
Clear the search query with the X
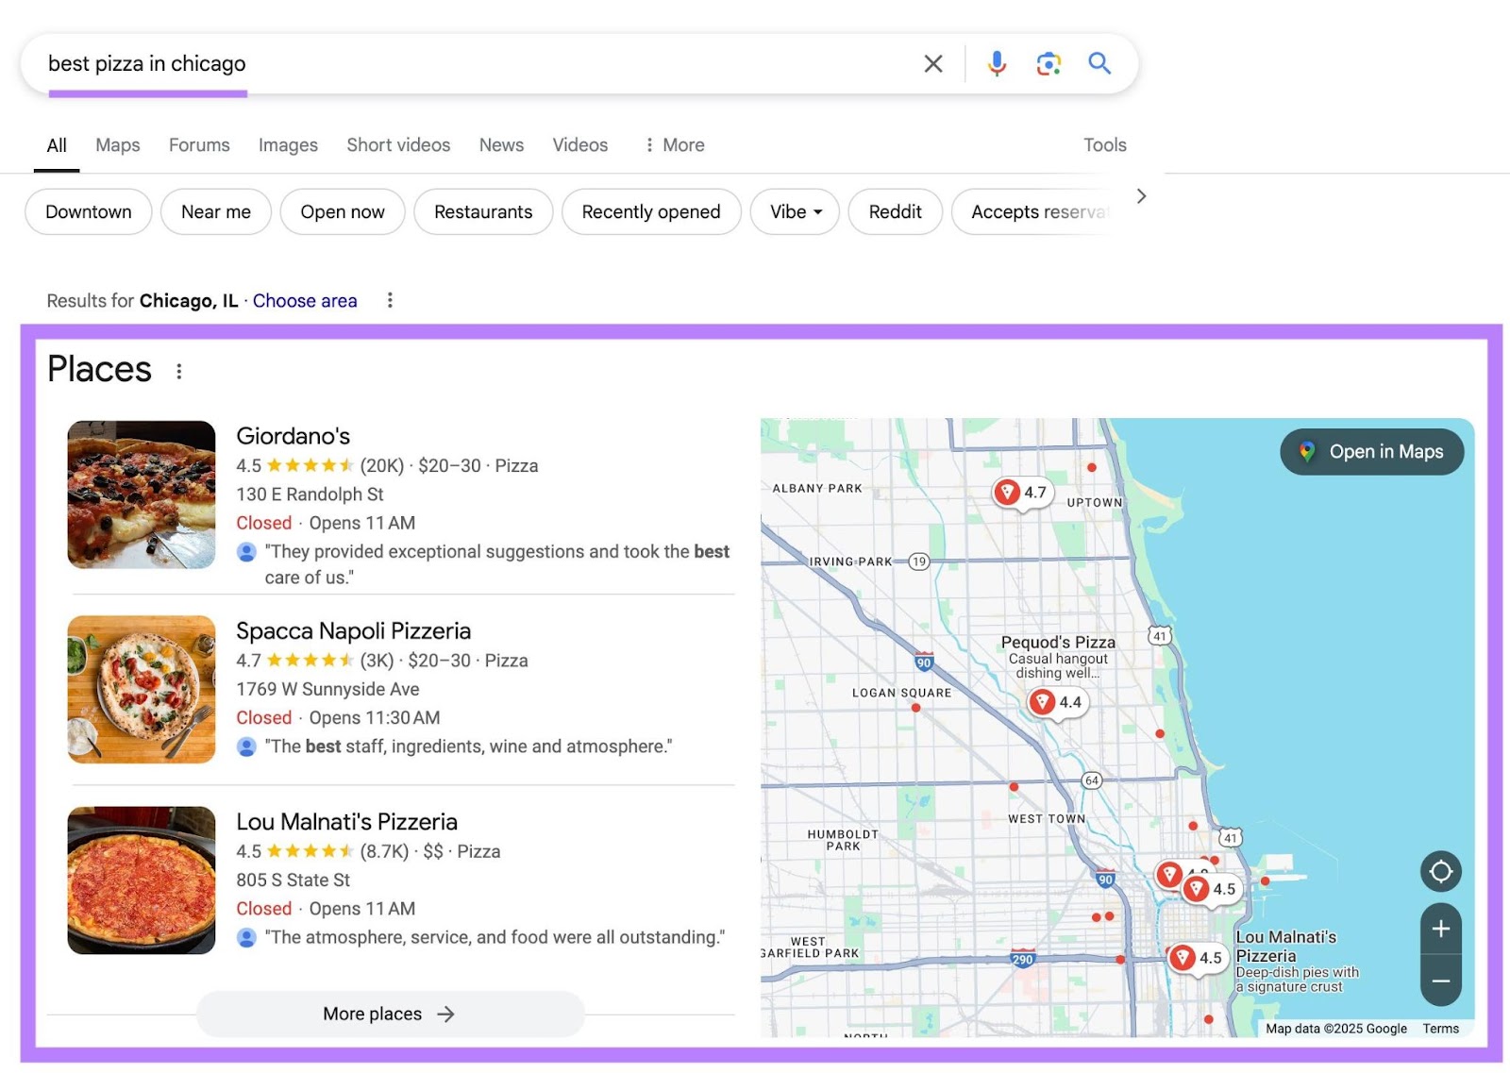coord(932,63)
